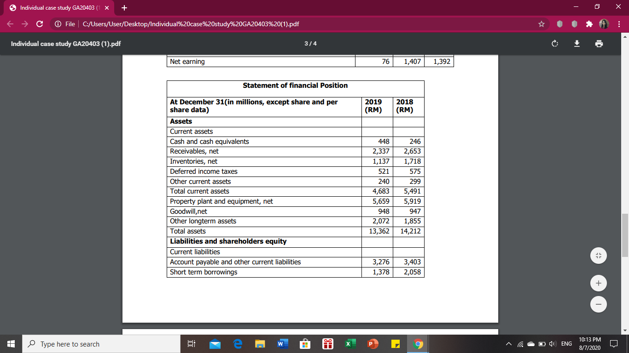Click the back navigation arrow

(x=10, y=23)
